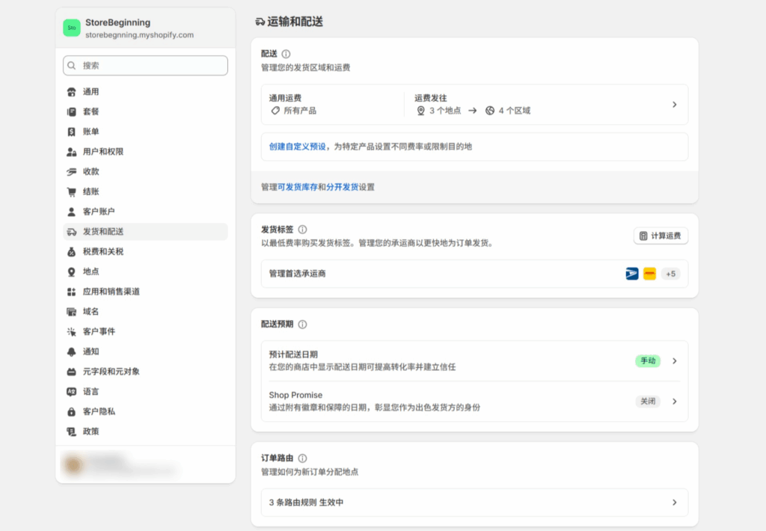Click the info icon beside 发货标签
766x531 pixels.
pos(302,230)
